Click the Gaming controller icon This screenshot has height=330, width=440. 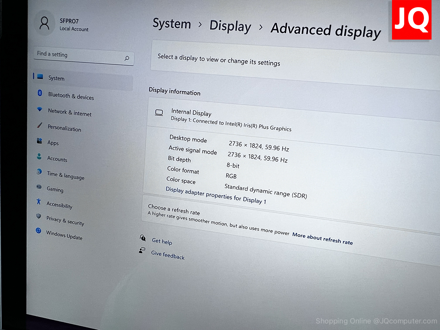click(x=39, y=187)
